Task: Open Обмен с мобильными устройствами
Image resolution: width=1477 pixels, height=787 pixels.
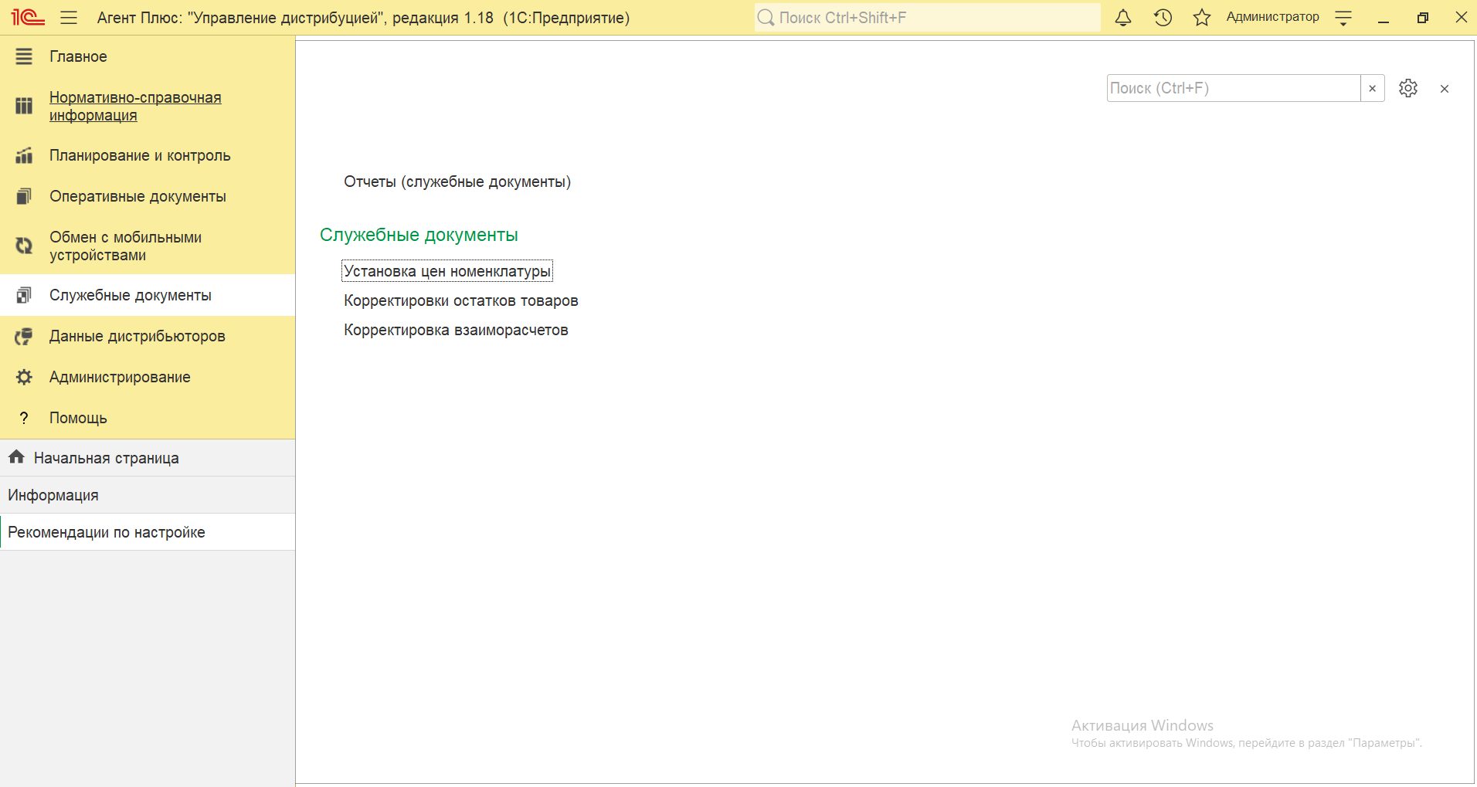Action: point(125,246)
